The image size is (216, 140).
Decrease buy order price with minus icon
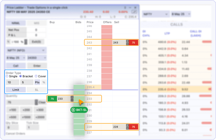[x=72, y=100]
